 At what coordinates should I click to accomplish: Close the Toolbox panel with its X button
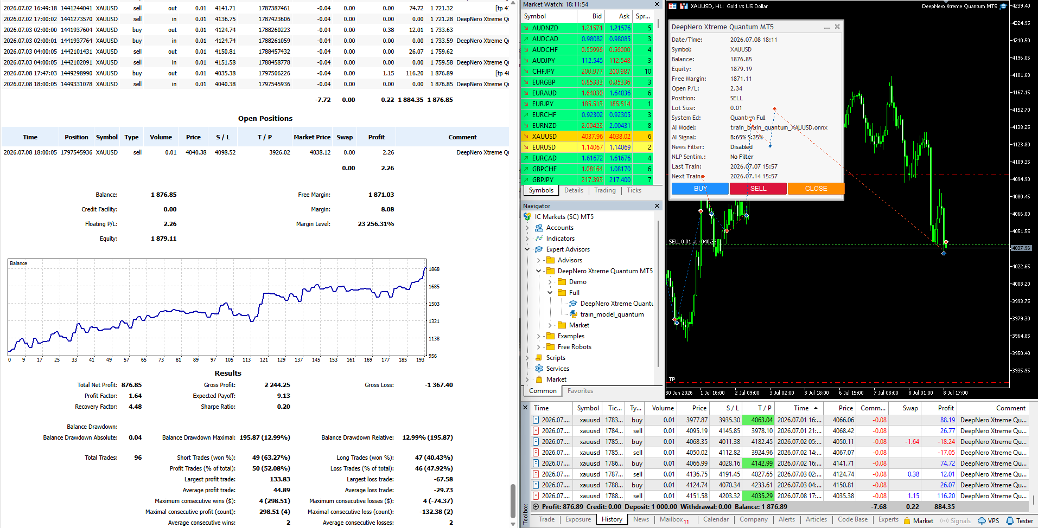tap(525, 407)
